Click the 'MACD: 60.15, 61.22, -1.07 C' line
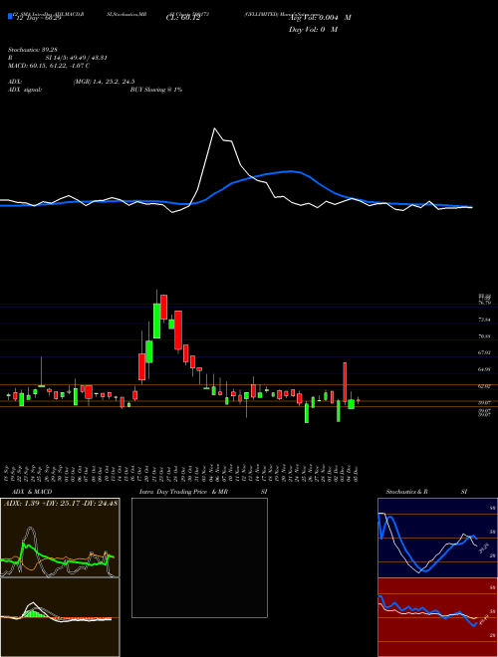Screen dimensions: 498x657 (x=49, y=66)
